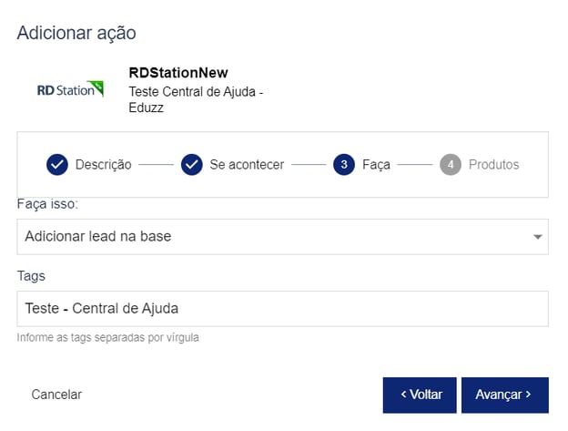Click the Descrição step checkmark icon
The width and height of the screenshot is (568, 431).
pos(57,165)
